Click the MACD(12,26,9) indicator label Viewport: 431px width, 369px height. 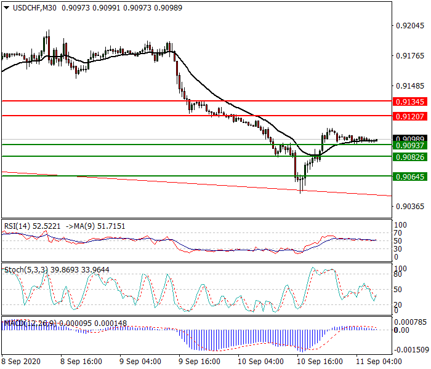pyautogui.click(x=30, y=323)
